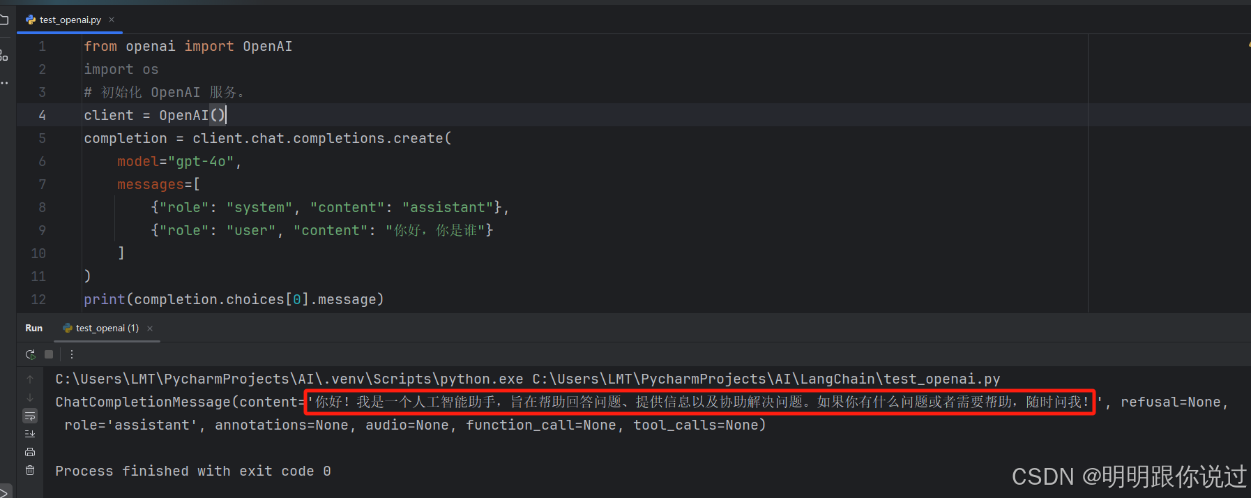Open the Project tool window folder icon
The width and height of the screenshot is (1251, 498).
coord(3,20)
